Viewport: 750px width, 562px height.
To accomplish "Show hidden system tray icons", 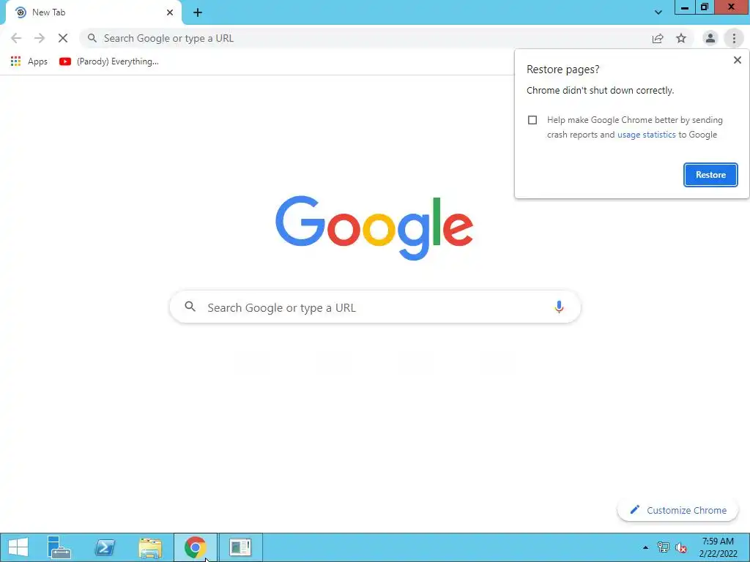I will 645,547.
